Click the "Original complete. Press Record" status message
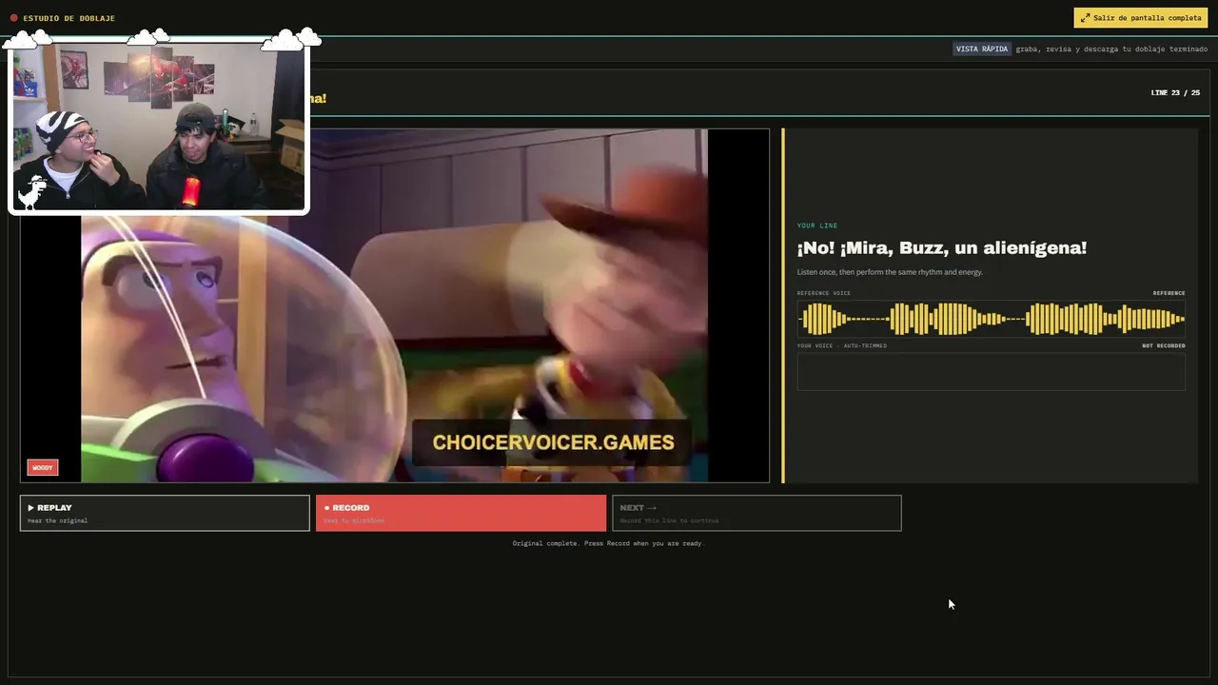 [608, 543]
